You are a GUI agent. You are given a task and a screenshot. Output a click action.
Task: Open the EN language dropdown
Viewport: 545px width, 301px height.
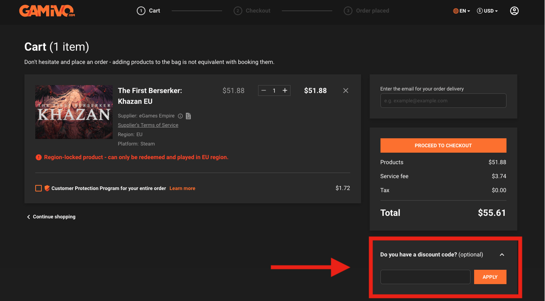pyautogui.click(x=461, y=11)
